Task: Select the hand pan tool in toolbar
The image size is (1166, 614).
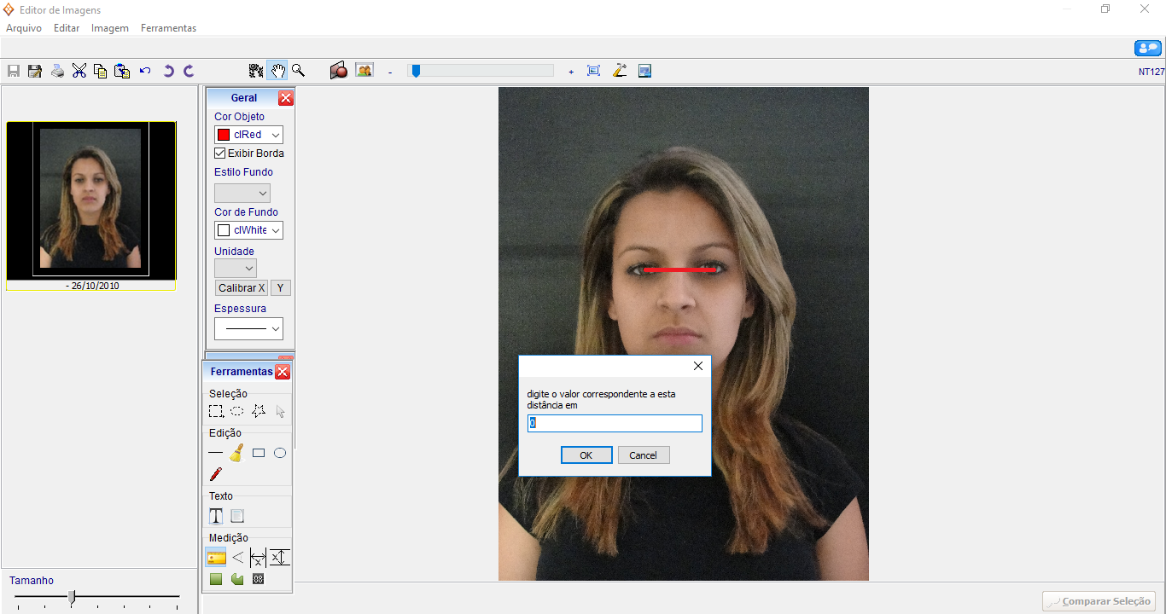Action: click(x=278, y=71)
